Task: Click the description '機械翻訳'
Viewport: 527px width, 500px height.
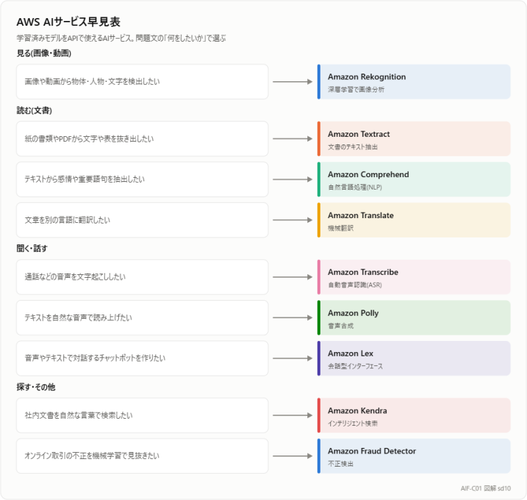Action: 341,228
